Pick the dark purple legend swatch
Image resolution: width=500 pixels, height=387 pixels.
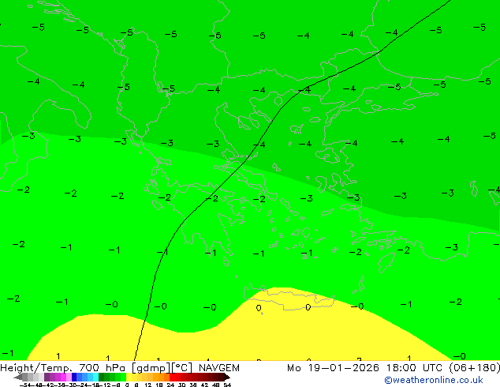47,377
